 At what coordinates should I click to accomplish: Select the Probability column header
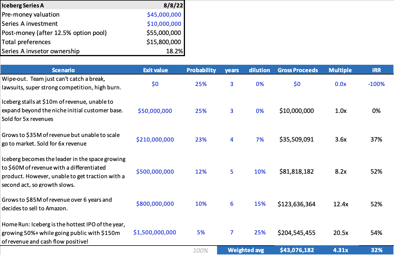(201, 70)
